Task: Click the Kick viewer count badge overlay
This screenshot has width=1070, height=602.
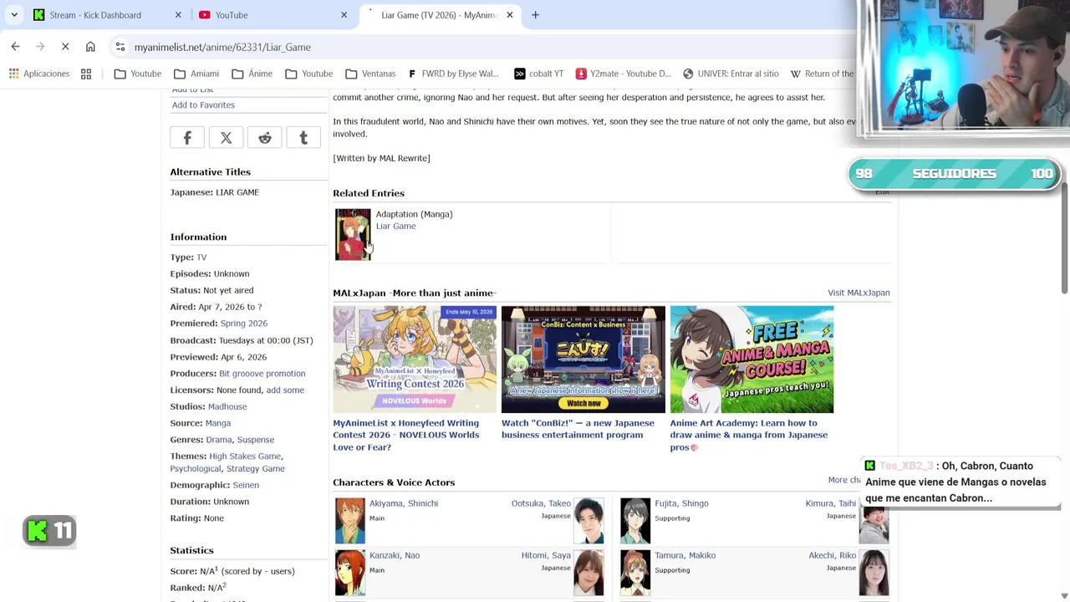Action: (49, 531)
